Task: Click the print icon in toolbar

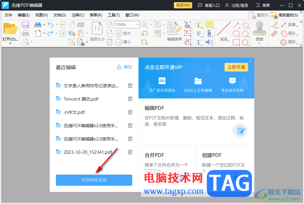Action: (25, 33)
